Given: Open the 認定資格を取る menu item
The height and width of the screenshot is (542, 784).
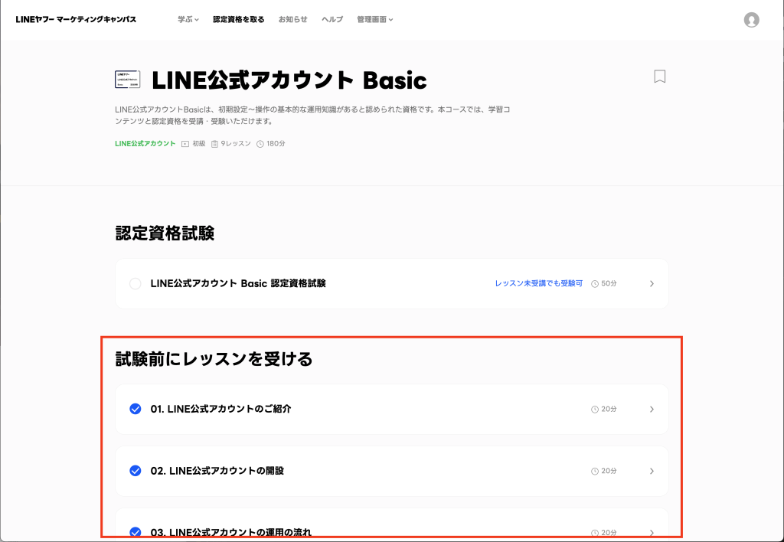Looking at the screenshot, I should (x=238, y=19).
